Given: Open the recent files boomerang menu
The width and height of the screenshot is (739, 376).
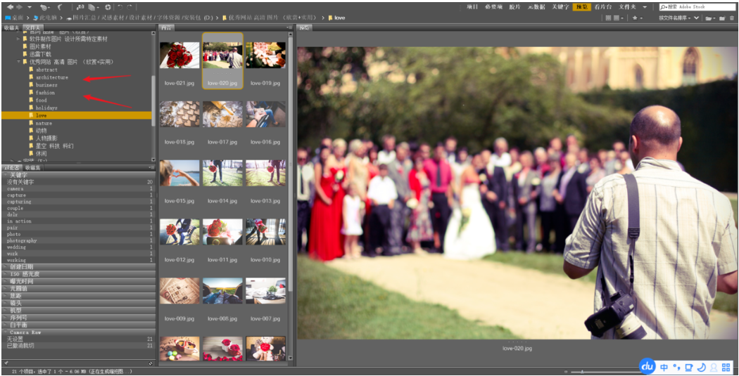Looking at the screenshot, I should (44, 8).
